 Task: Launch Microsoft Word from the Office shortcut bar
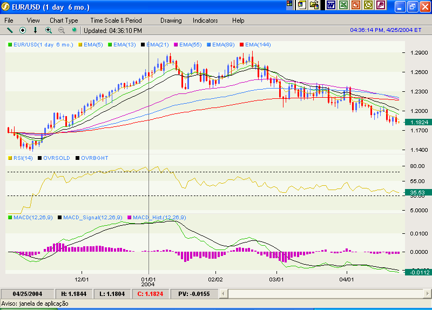coord(330,5)
